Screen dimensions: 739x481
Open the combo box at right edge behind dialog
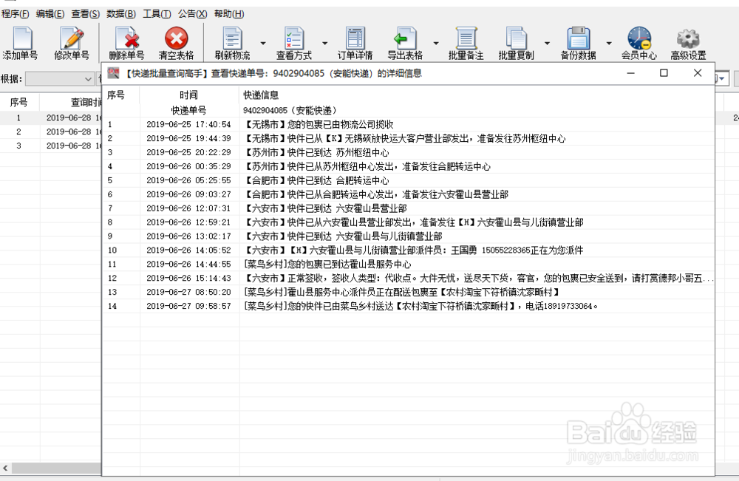point(723,78)
